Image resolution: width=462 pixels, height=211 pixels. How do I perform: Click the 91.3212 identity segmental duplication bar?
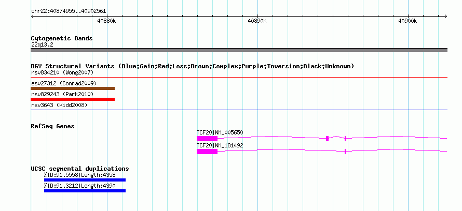coord(85,191)
